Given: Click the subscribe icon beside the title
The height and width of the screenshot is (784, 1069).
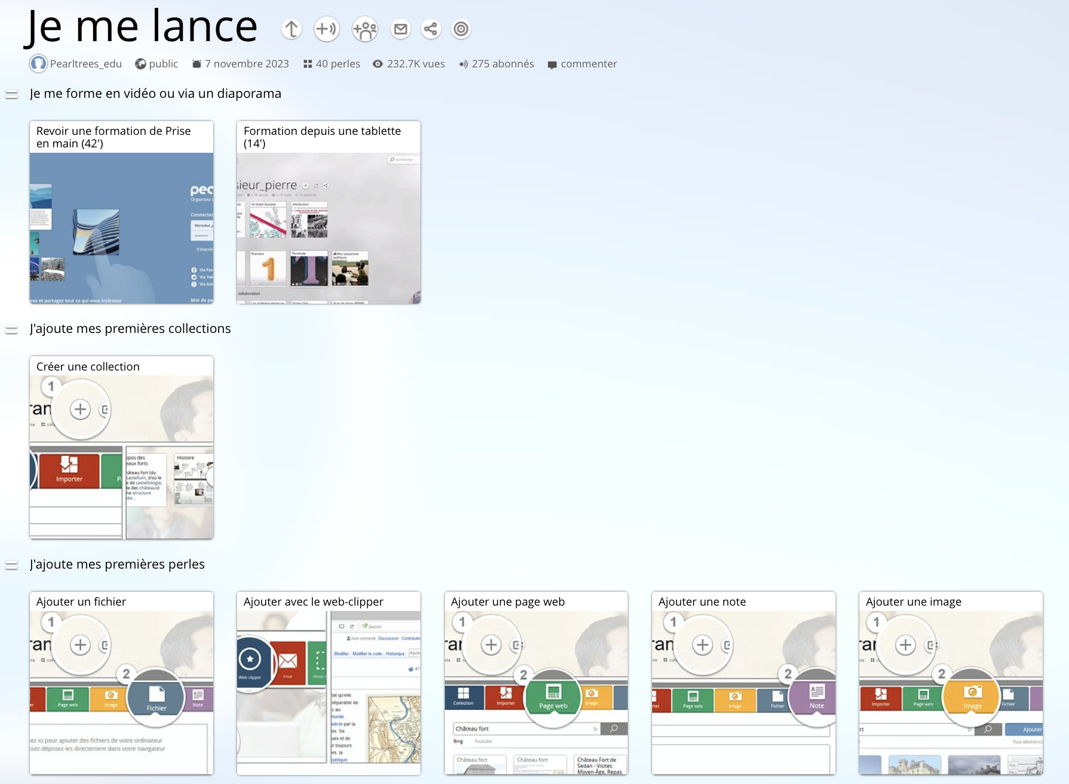Looking at the screenshot, I should click(327, 29).
